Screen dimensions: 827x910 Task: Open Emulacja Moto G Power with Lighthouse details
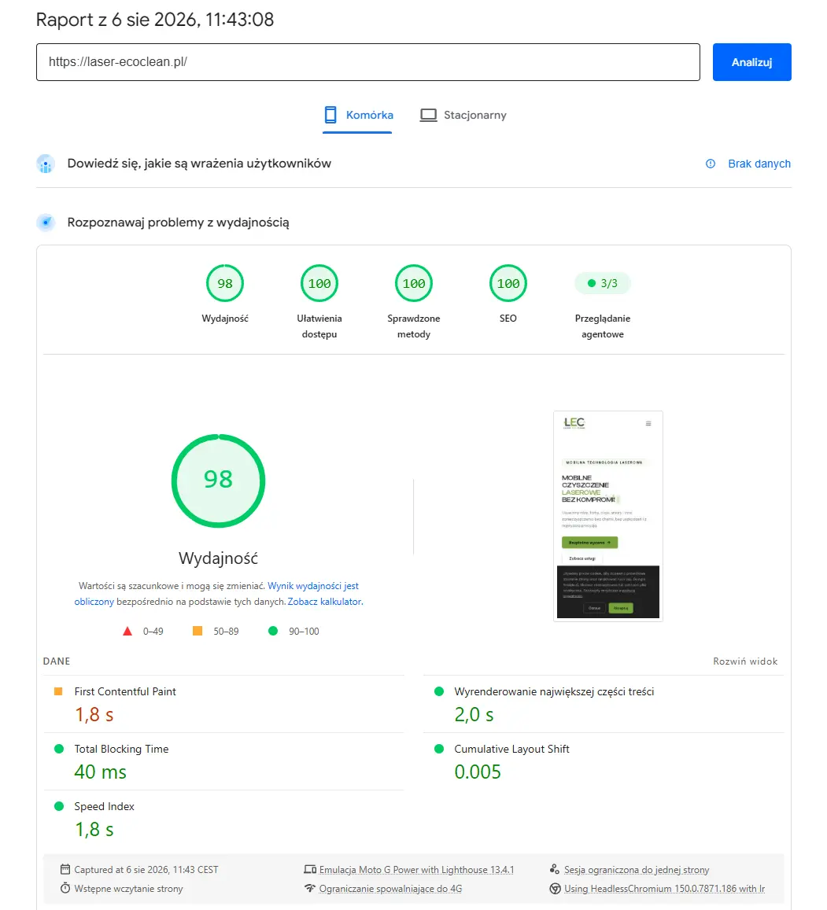click(416, 870)
